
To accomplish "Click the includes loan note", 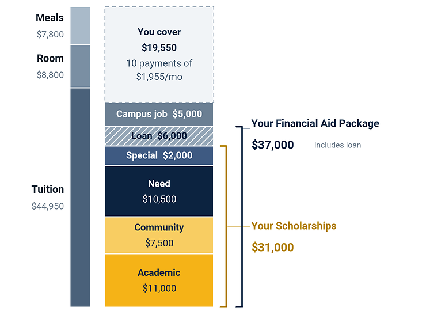I will click(337, 145).
